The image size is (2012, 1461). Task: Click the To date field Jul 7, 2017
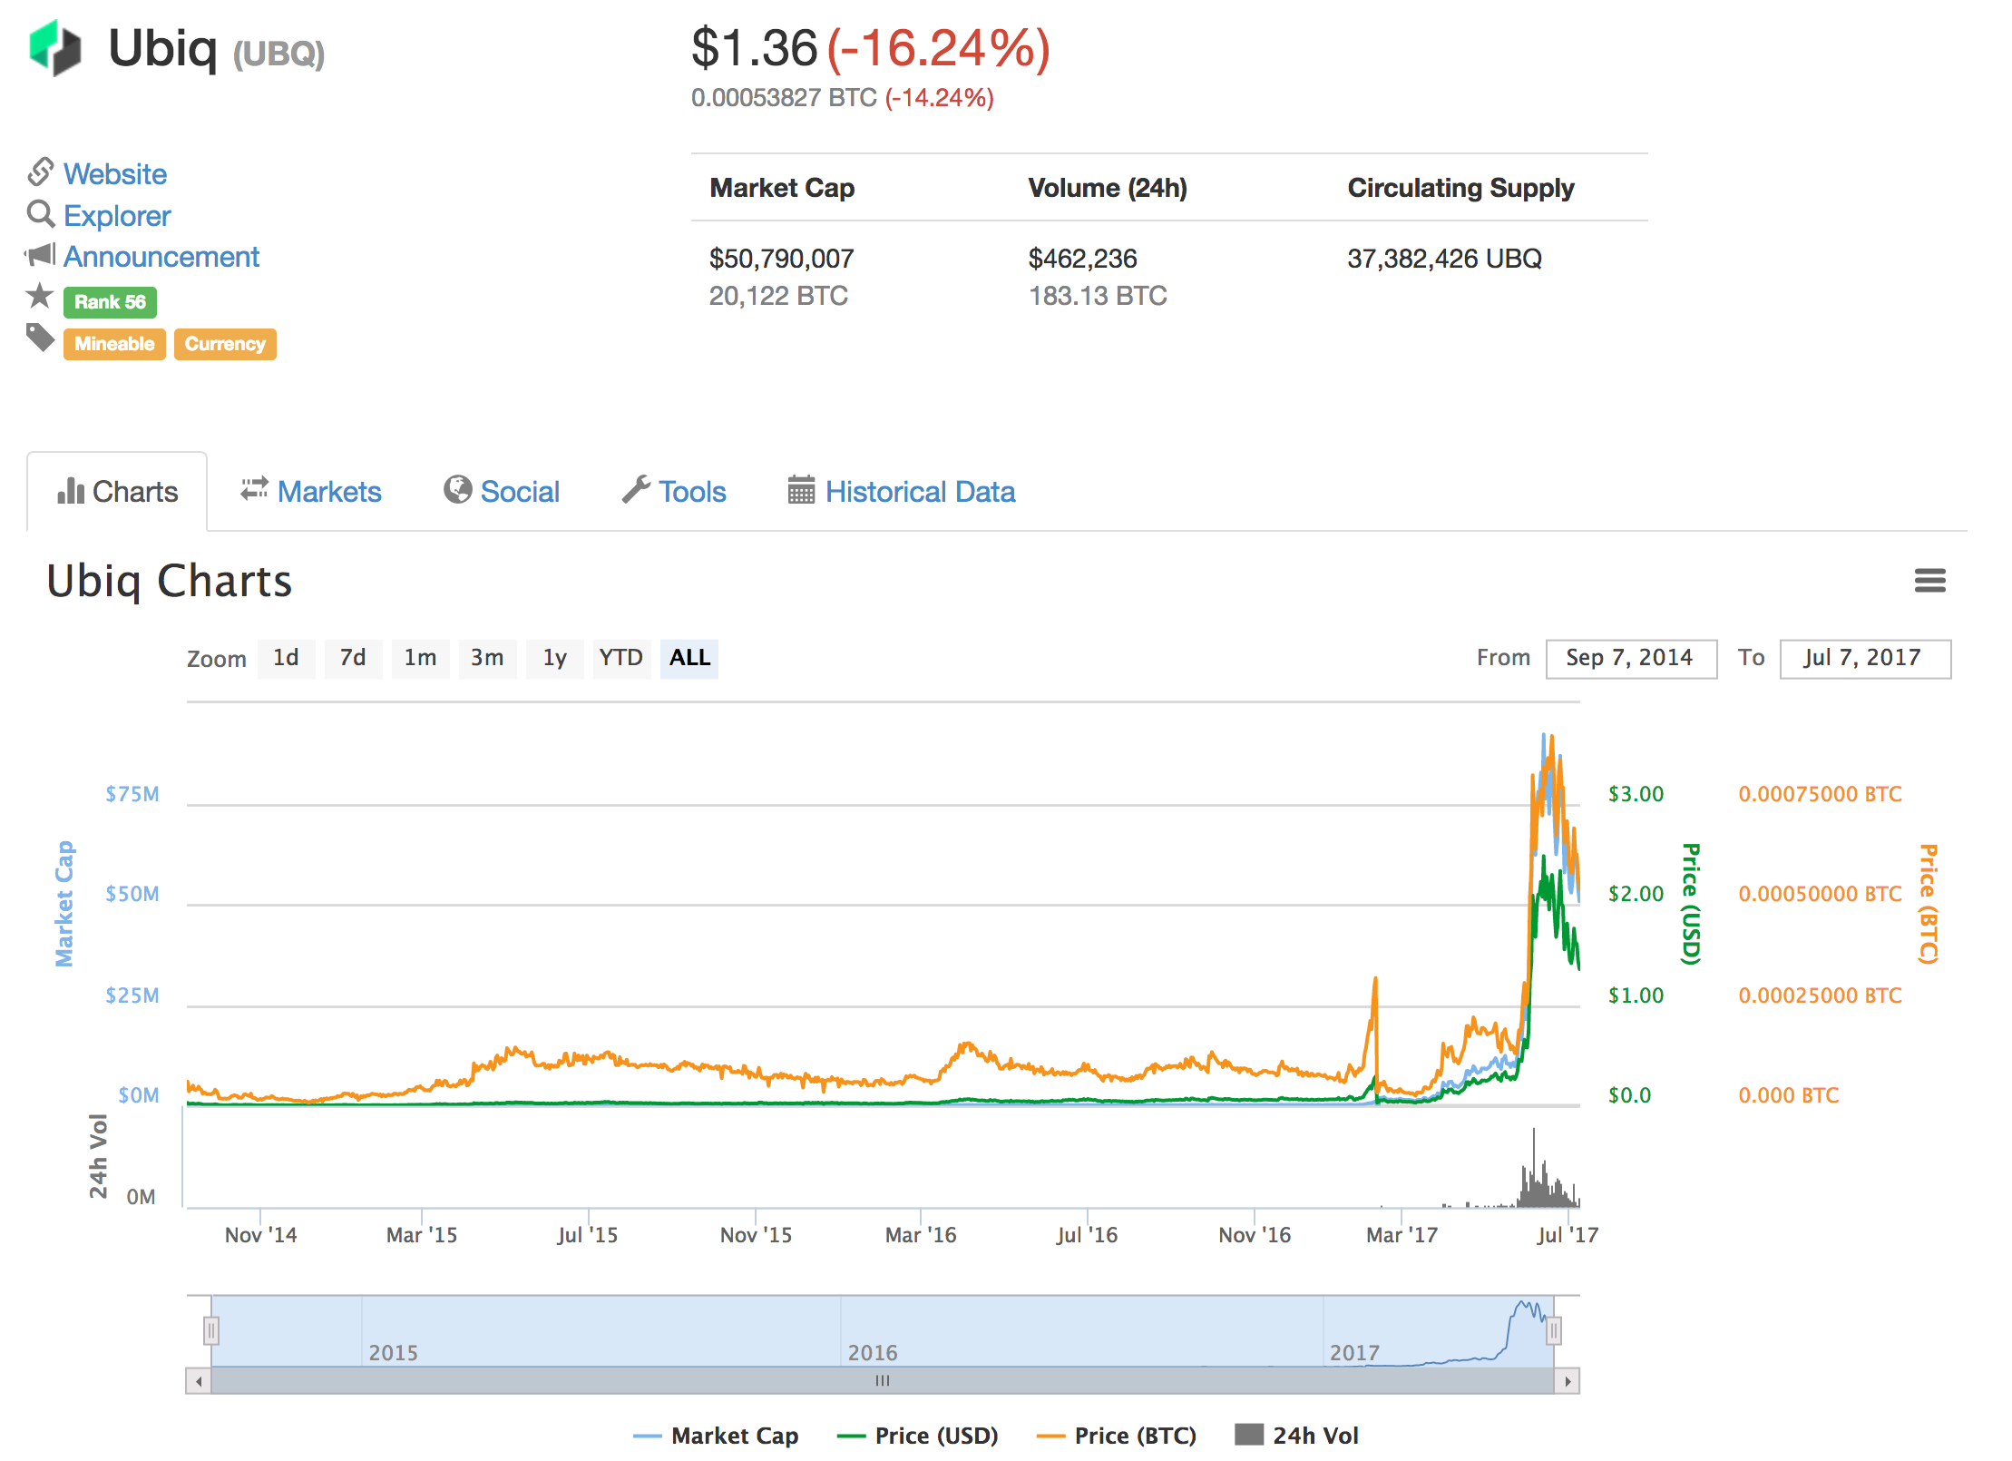pos(1865,658)
